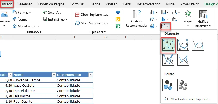Open the combo chart menu
Screen dimensions: 218x104
176,19
